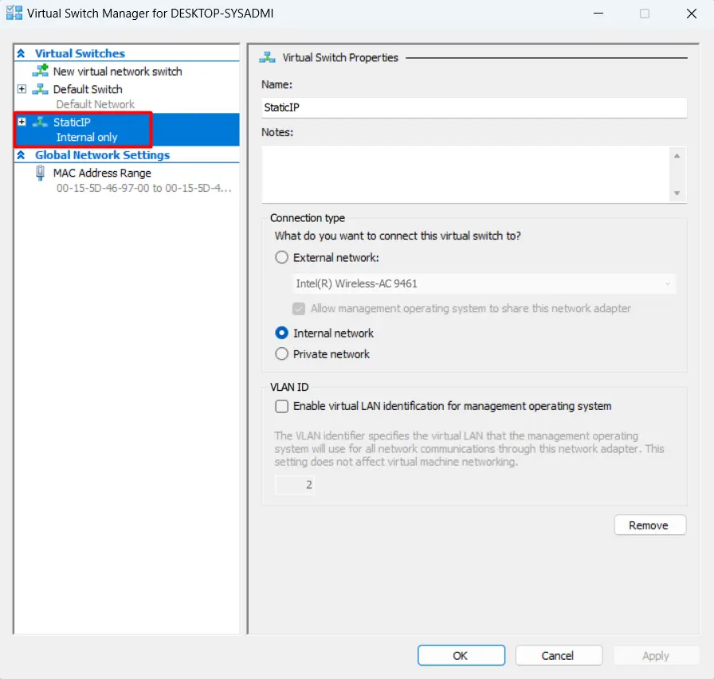Collapse the Virtual Switches section chevron
This screenshot has width=714, height=679.
(22, 53)
